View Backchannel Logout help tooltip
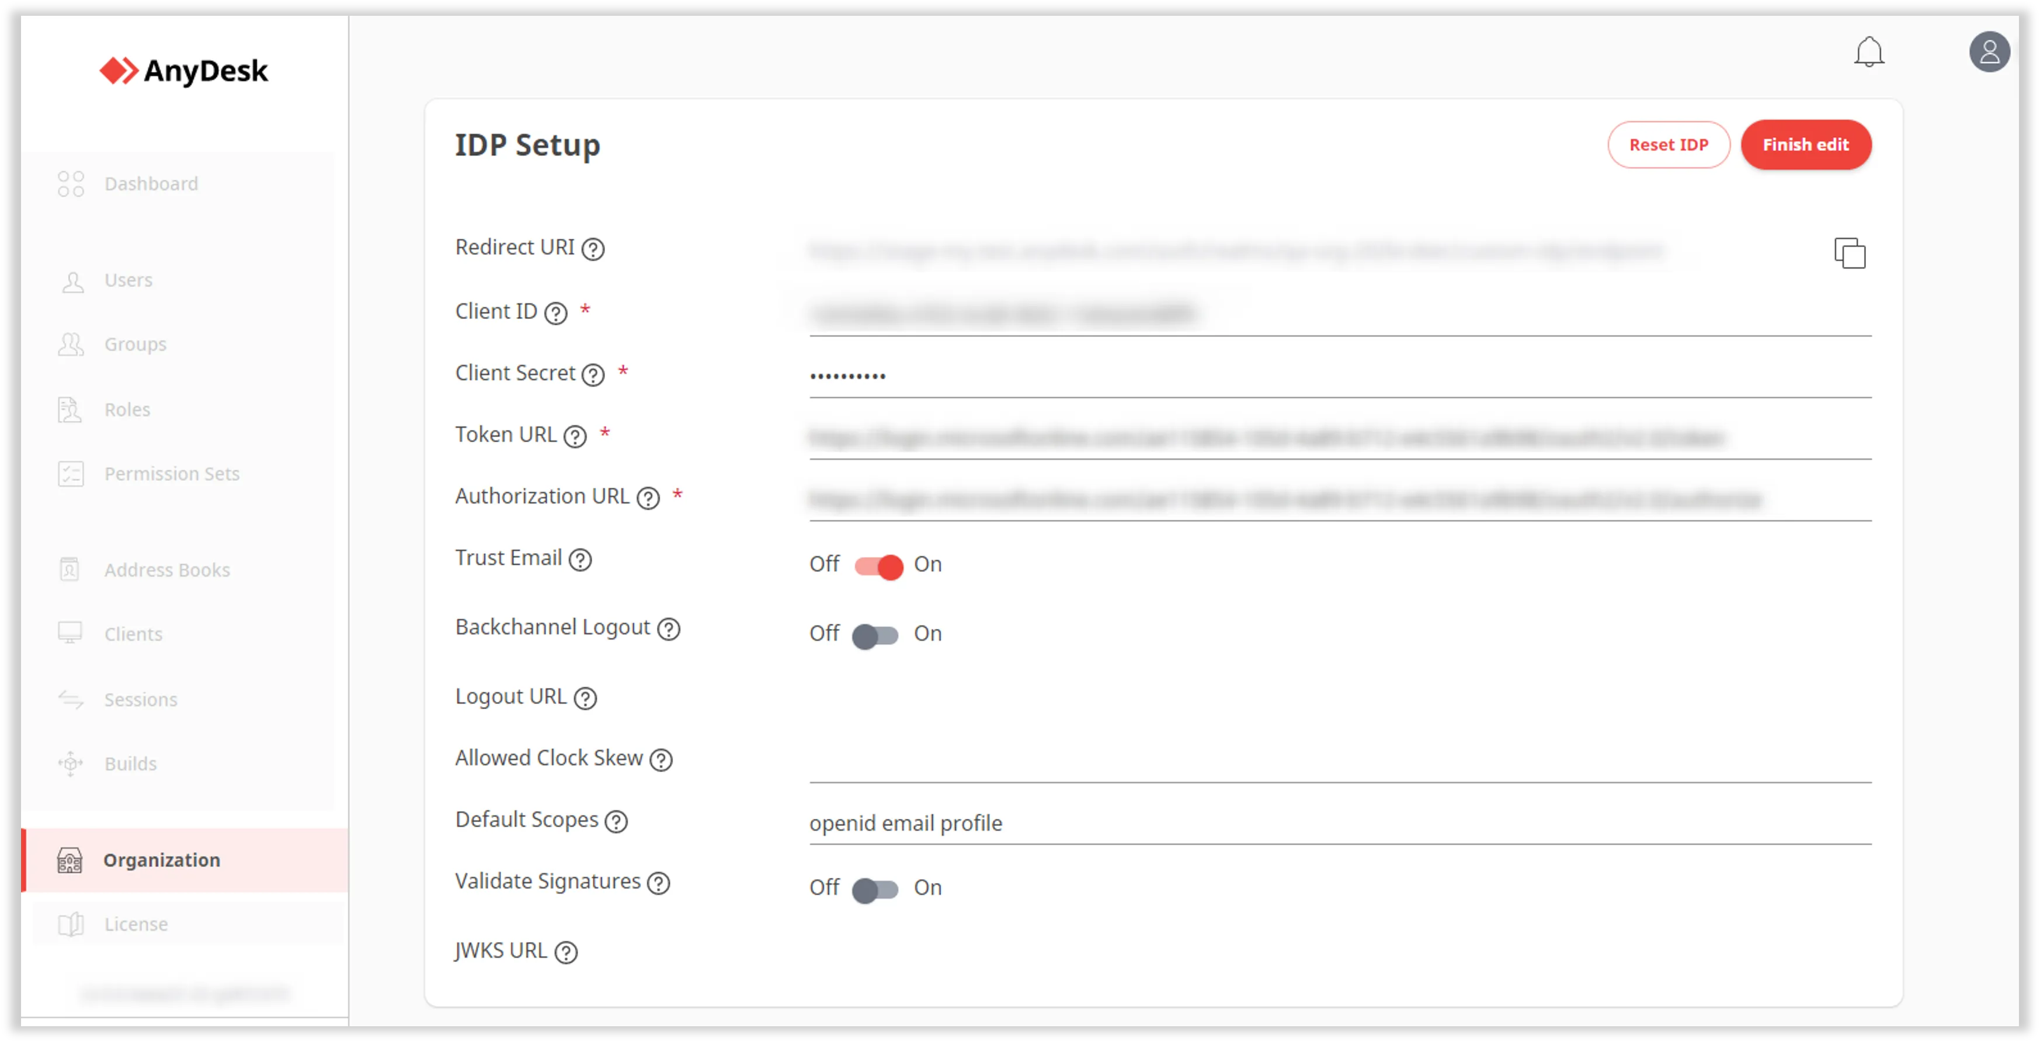Image resolution: width=2040 pixels, height=1042 pixels. pos(669,628)
